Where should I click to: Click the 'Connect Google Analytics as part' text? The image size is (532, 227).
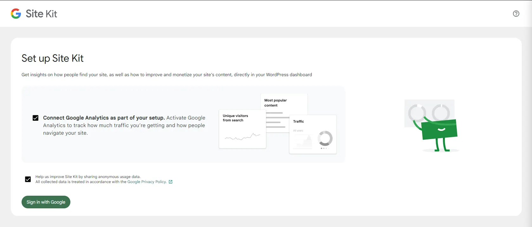(124, 125)
